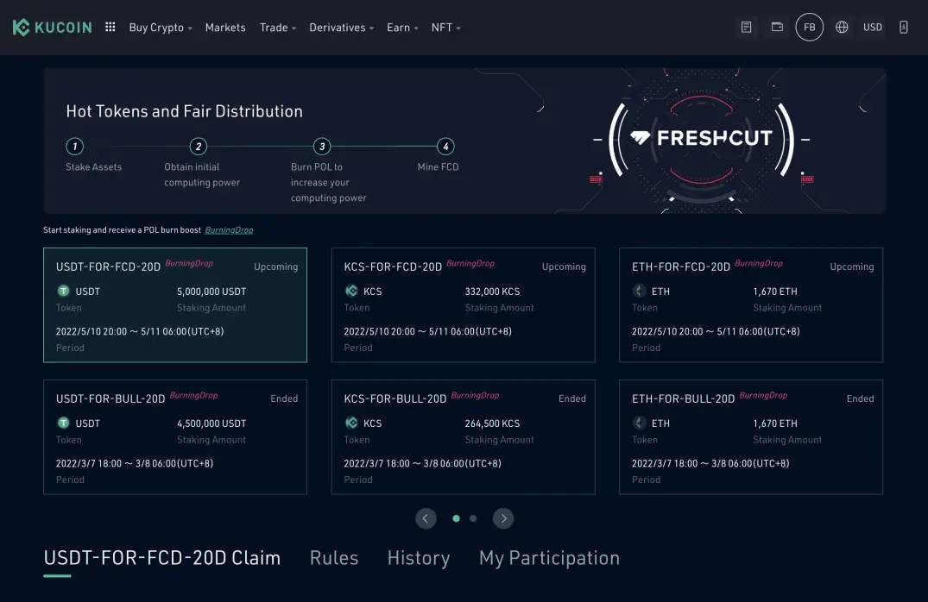Open the apps grid icon

coord(110,28)
